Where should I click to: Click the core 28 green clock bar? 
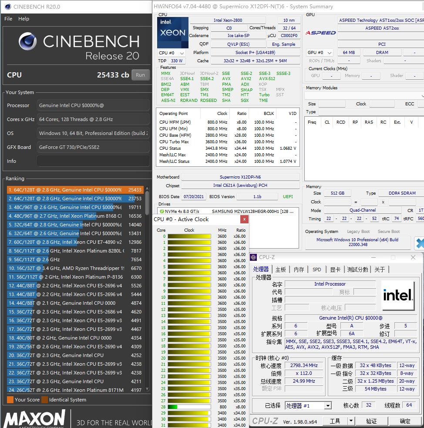pos(172,407)
